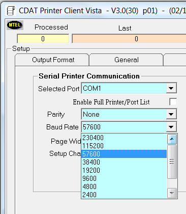The width and height of the screenshot is (186, 214).
Task: Click the Processed count field
Action: click(x=43, y=39)
